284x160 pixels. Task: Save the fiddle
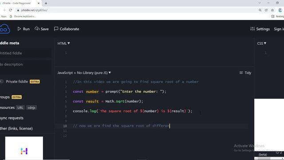[x=42, y=29]
